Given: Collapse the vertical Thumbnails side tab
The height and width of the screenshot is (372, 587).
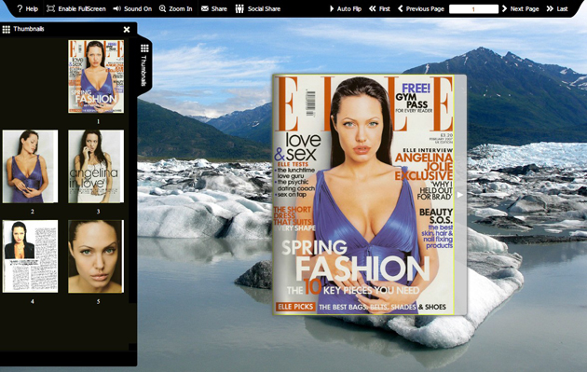Looking at the screenshot, I should [x=144, y=65].
